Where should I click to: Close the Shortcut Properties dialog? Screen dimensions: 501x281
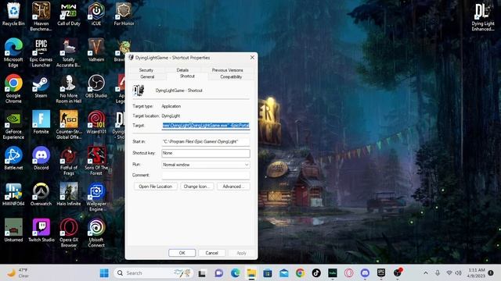coord(252,57)
